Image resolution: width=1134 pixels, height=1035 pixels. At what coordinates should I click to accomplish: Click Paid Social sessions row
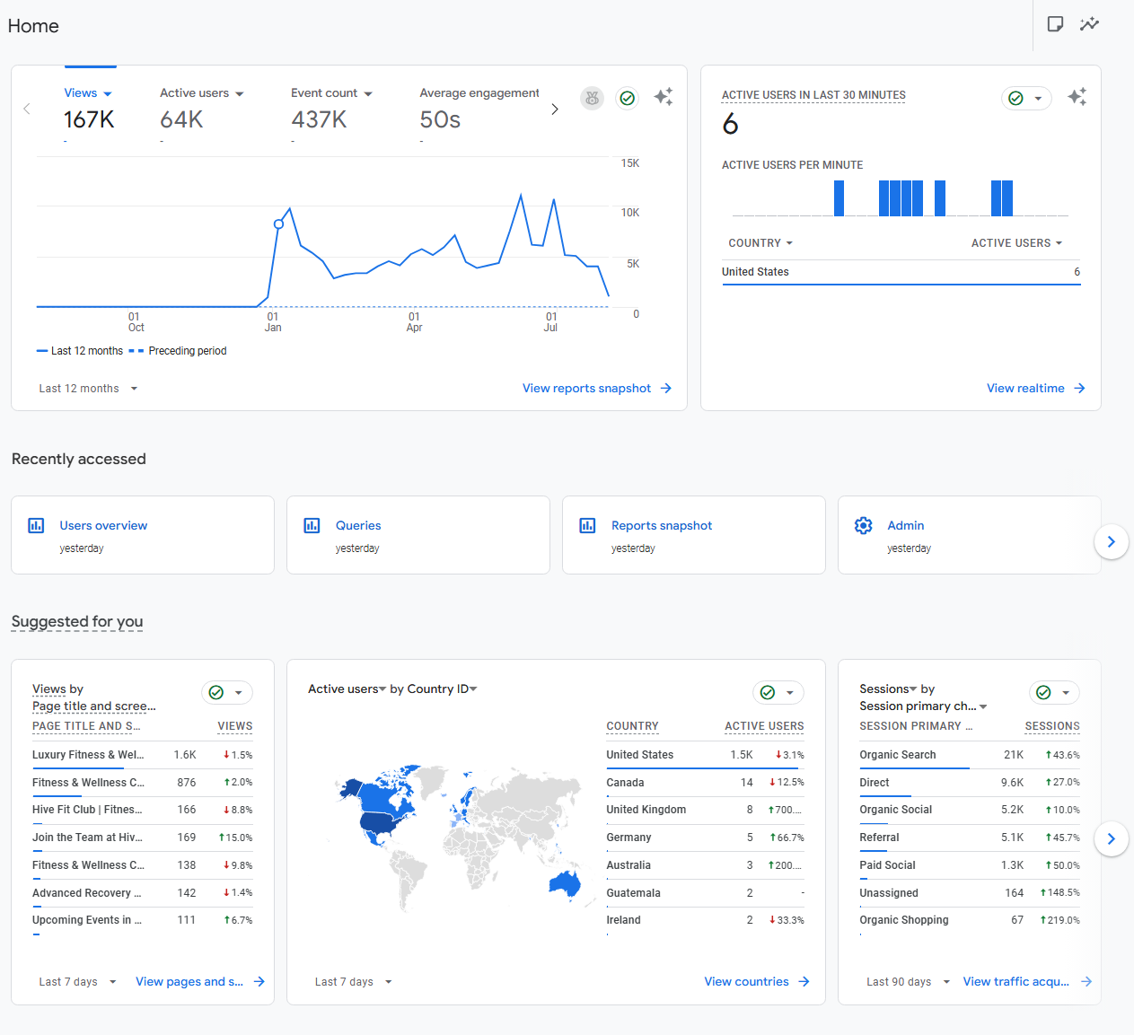[x=970, y=865]
